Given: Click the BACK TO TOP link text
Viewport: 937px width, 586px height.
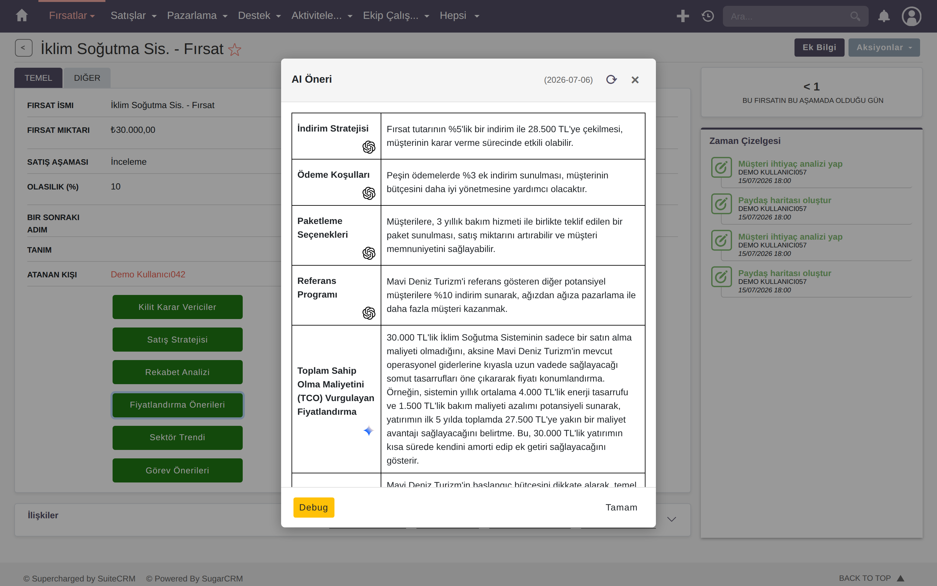Looking at the screenshot, I should coord(864,578).
